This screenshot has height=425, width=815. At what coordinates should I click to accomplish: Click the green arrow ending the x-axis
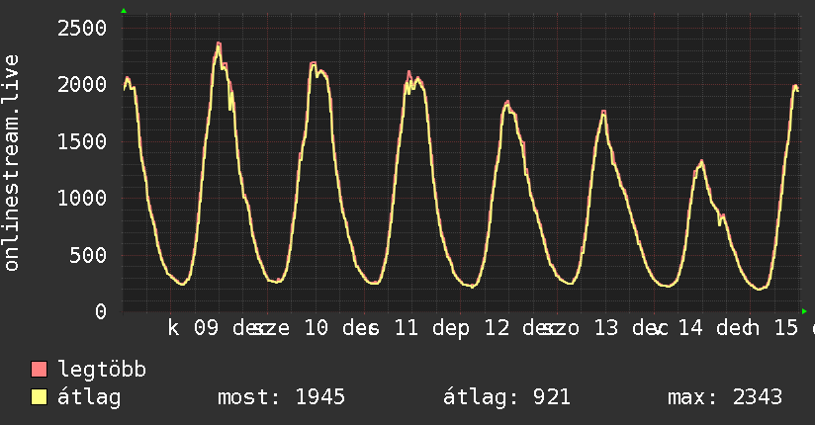pyautogui.click(x=803, y=310)
